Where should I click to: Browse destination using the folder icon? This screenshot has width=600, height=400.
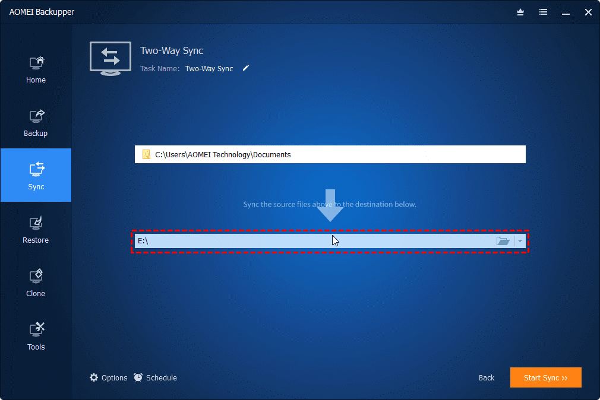503,240
